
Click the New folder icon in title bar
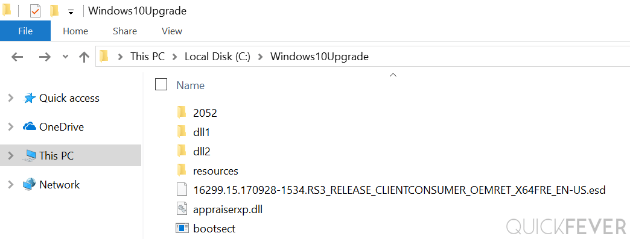[x=55, y=11]
